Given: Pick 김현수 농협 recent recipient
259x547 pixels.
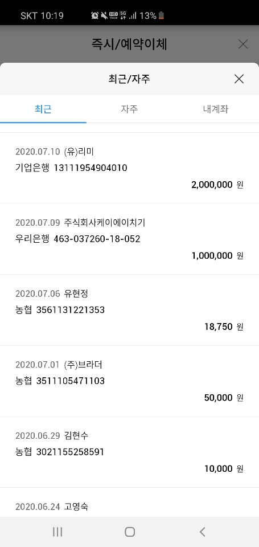Looking at the screenshot, I should click(x=129, y=452).
